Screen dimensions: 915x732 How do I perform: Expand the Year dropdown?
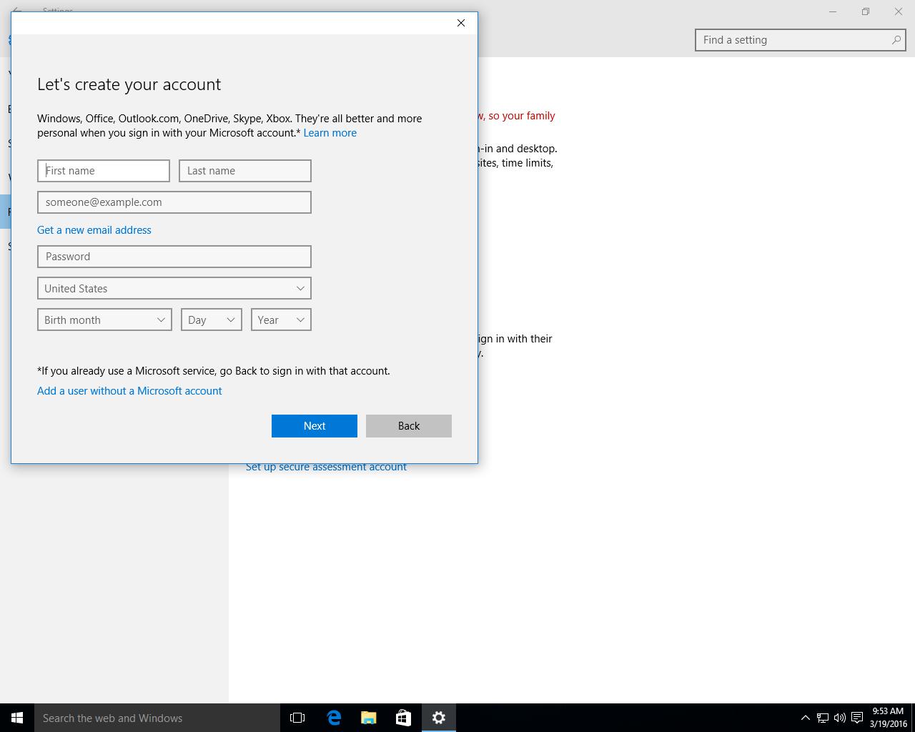pos(281,320)
